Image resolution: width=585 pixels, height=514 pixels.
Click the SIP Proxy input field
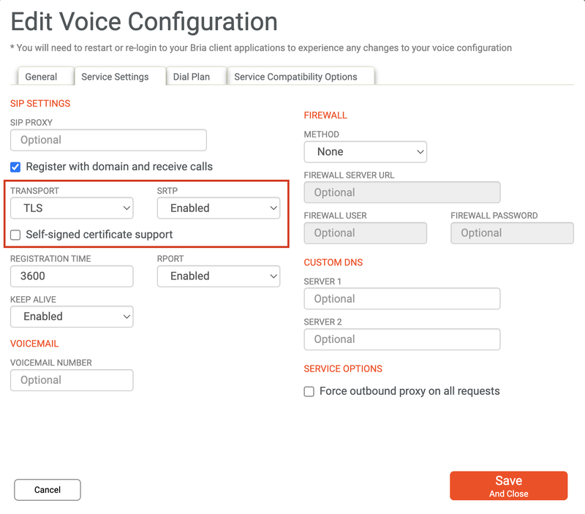point(108,140)
